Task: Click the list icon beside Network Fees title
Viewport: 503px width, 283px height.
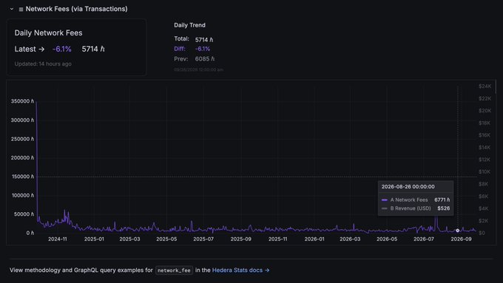Action: point(21,10)
